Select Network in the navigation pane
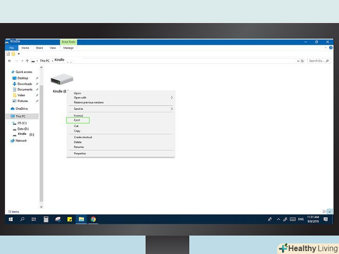 tap(21, 140)
